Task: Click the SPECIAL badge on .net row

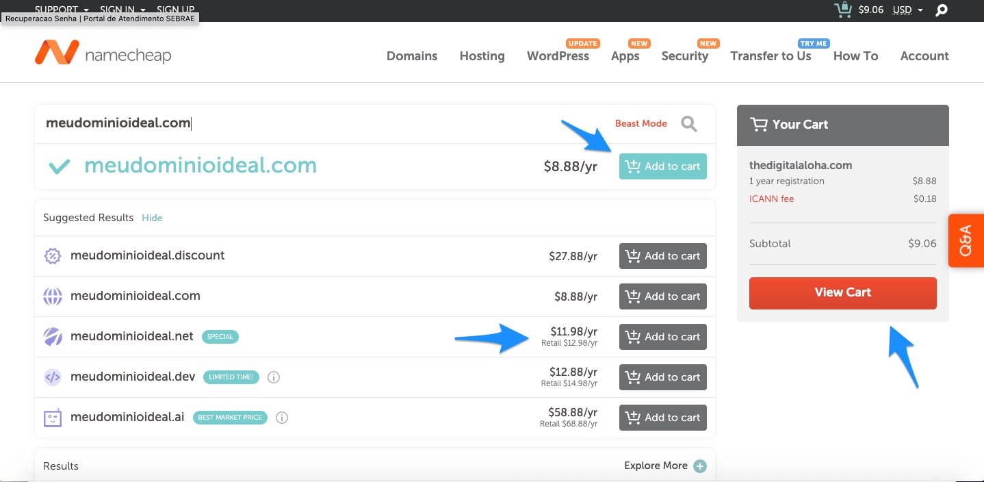Action: click(x=220, y=337)
